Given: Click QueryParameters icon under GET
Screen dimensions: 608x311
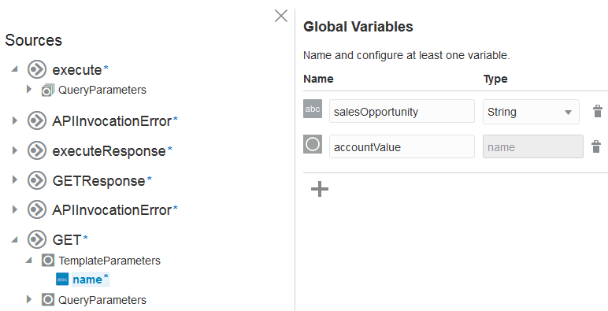Looking at the screenshot, I should tap(48, 300).
